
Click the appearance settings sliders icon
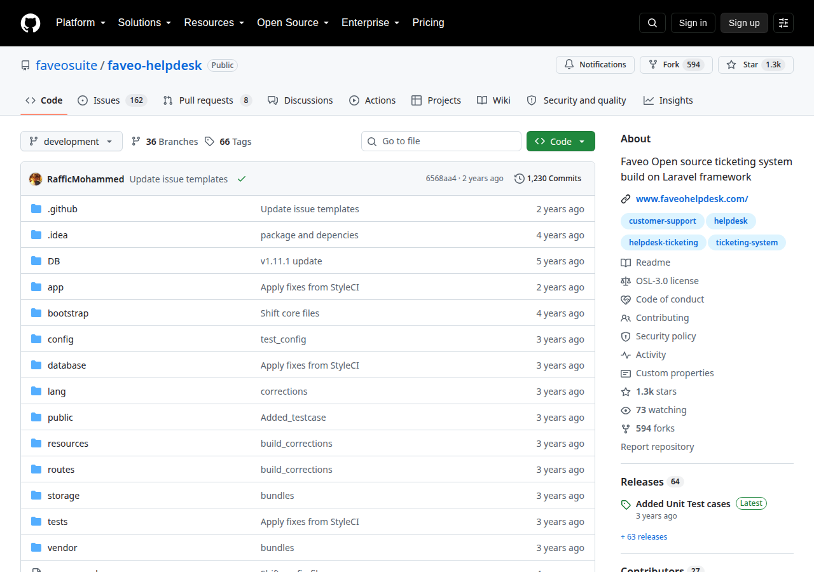click(x=783, y=23)
